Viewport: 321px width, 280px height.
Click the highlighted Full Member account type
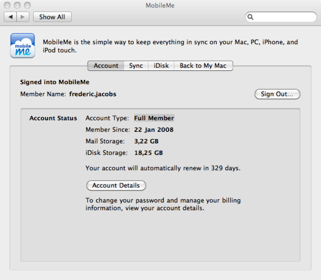pyautogui.click(x=154, y=118)
